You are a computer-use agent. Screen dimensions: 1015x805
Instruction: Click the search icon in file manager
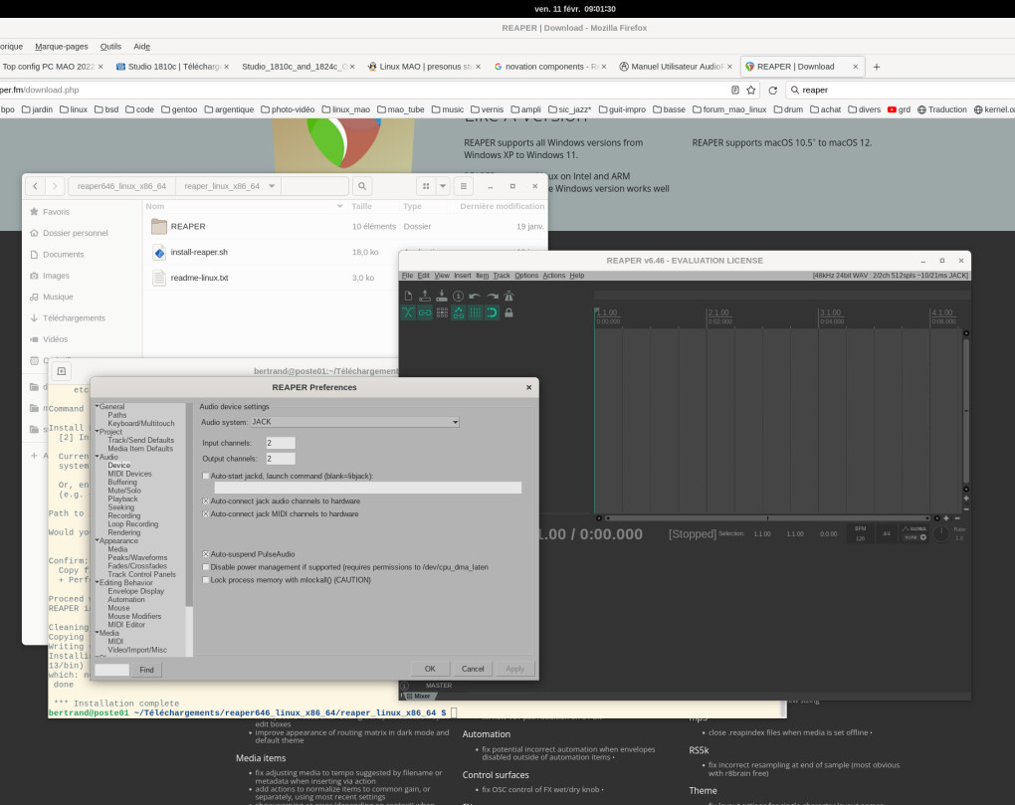pyautogui.click(x=362, y=186)
